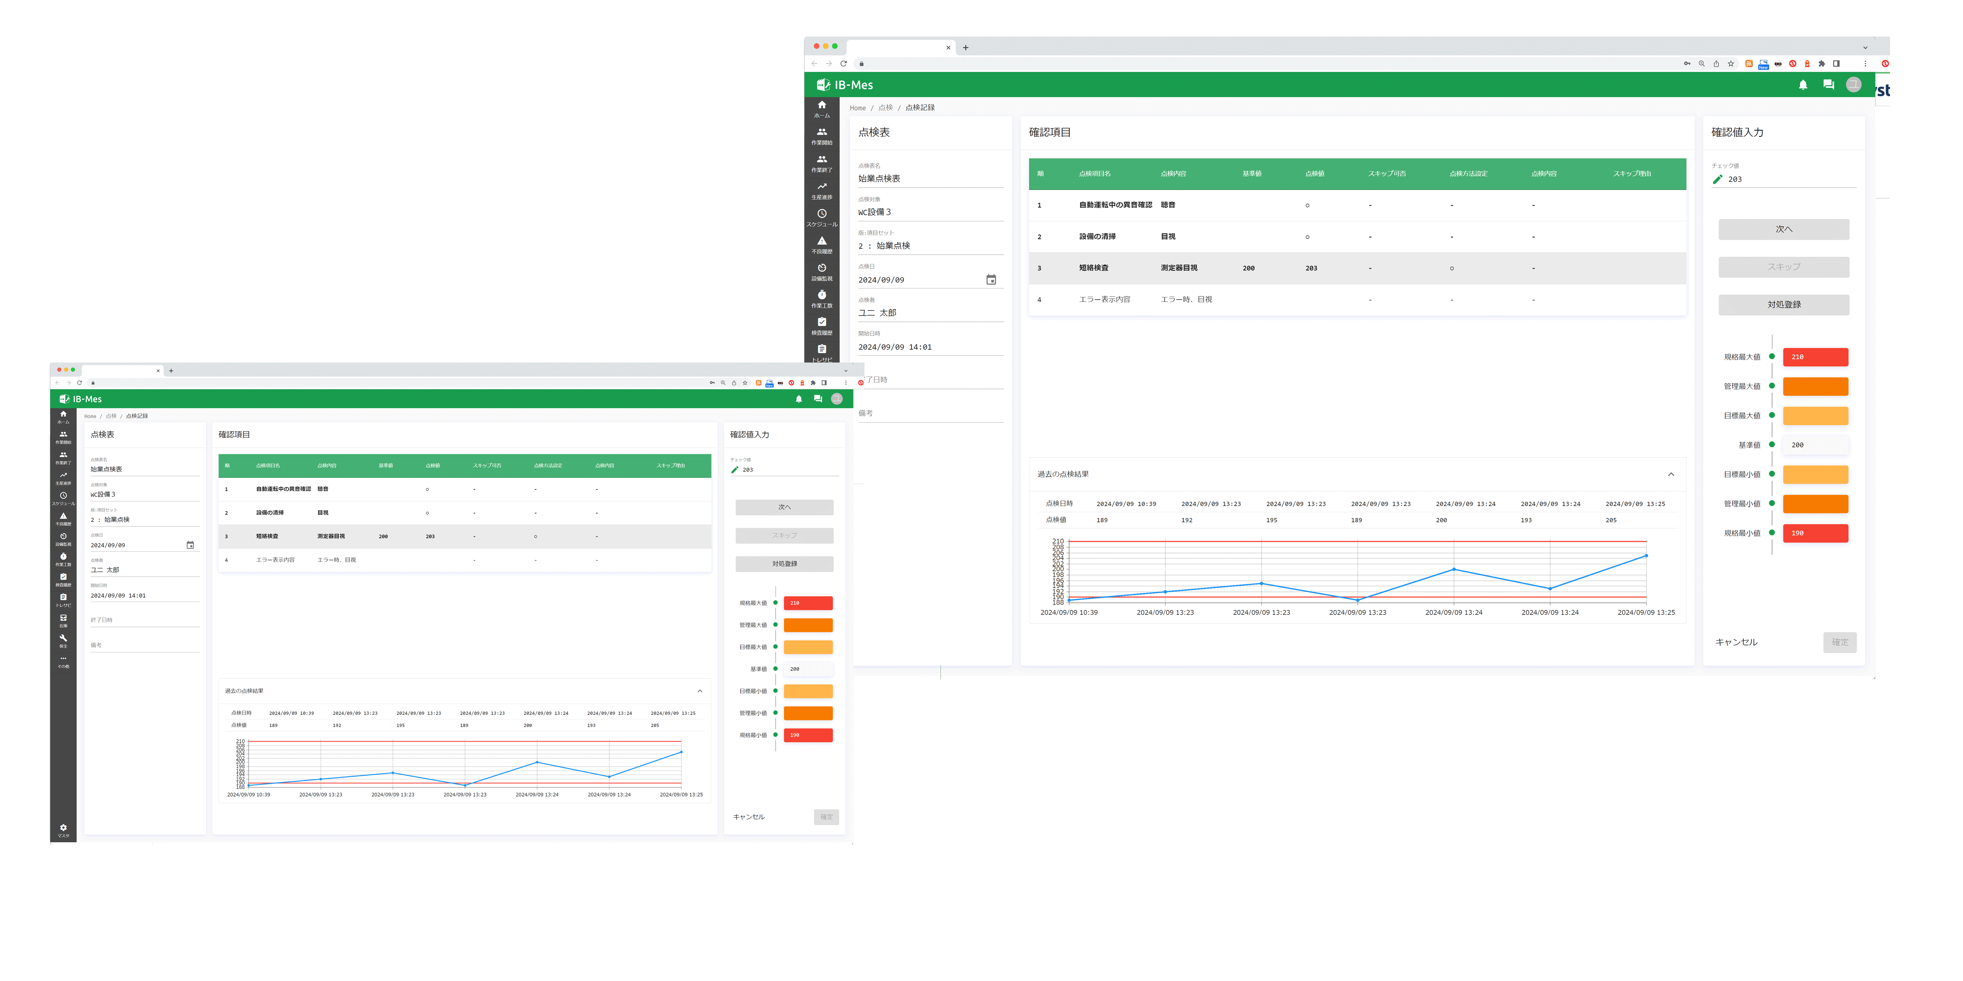
Task: Go to Home breadcrumb in the larger window
Action: click(x=858, y=108)
